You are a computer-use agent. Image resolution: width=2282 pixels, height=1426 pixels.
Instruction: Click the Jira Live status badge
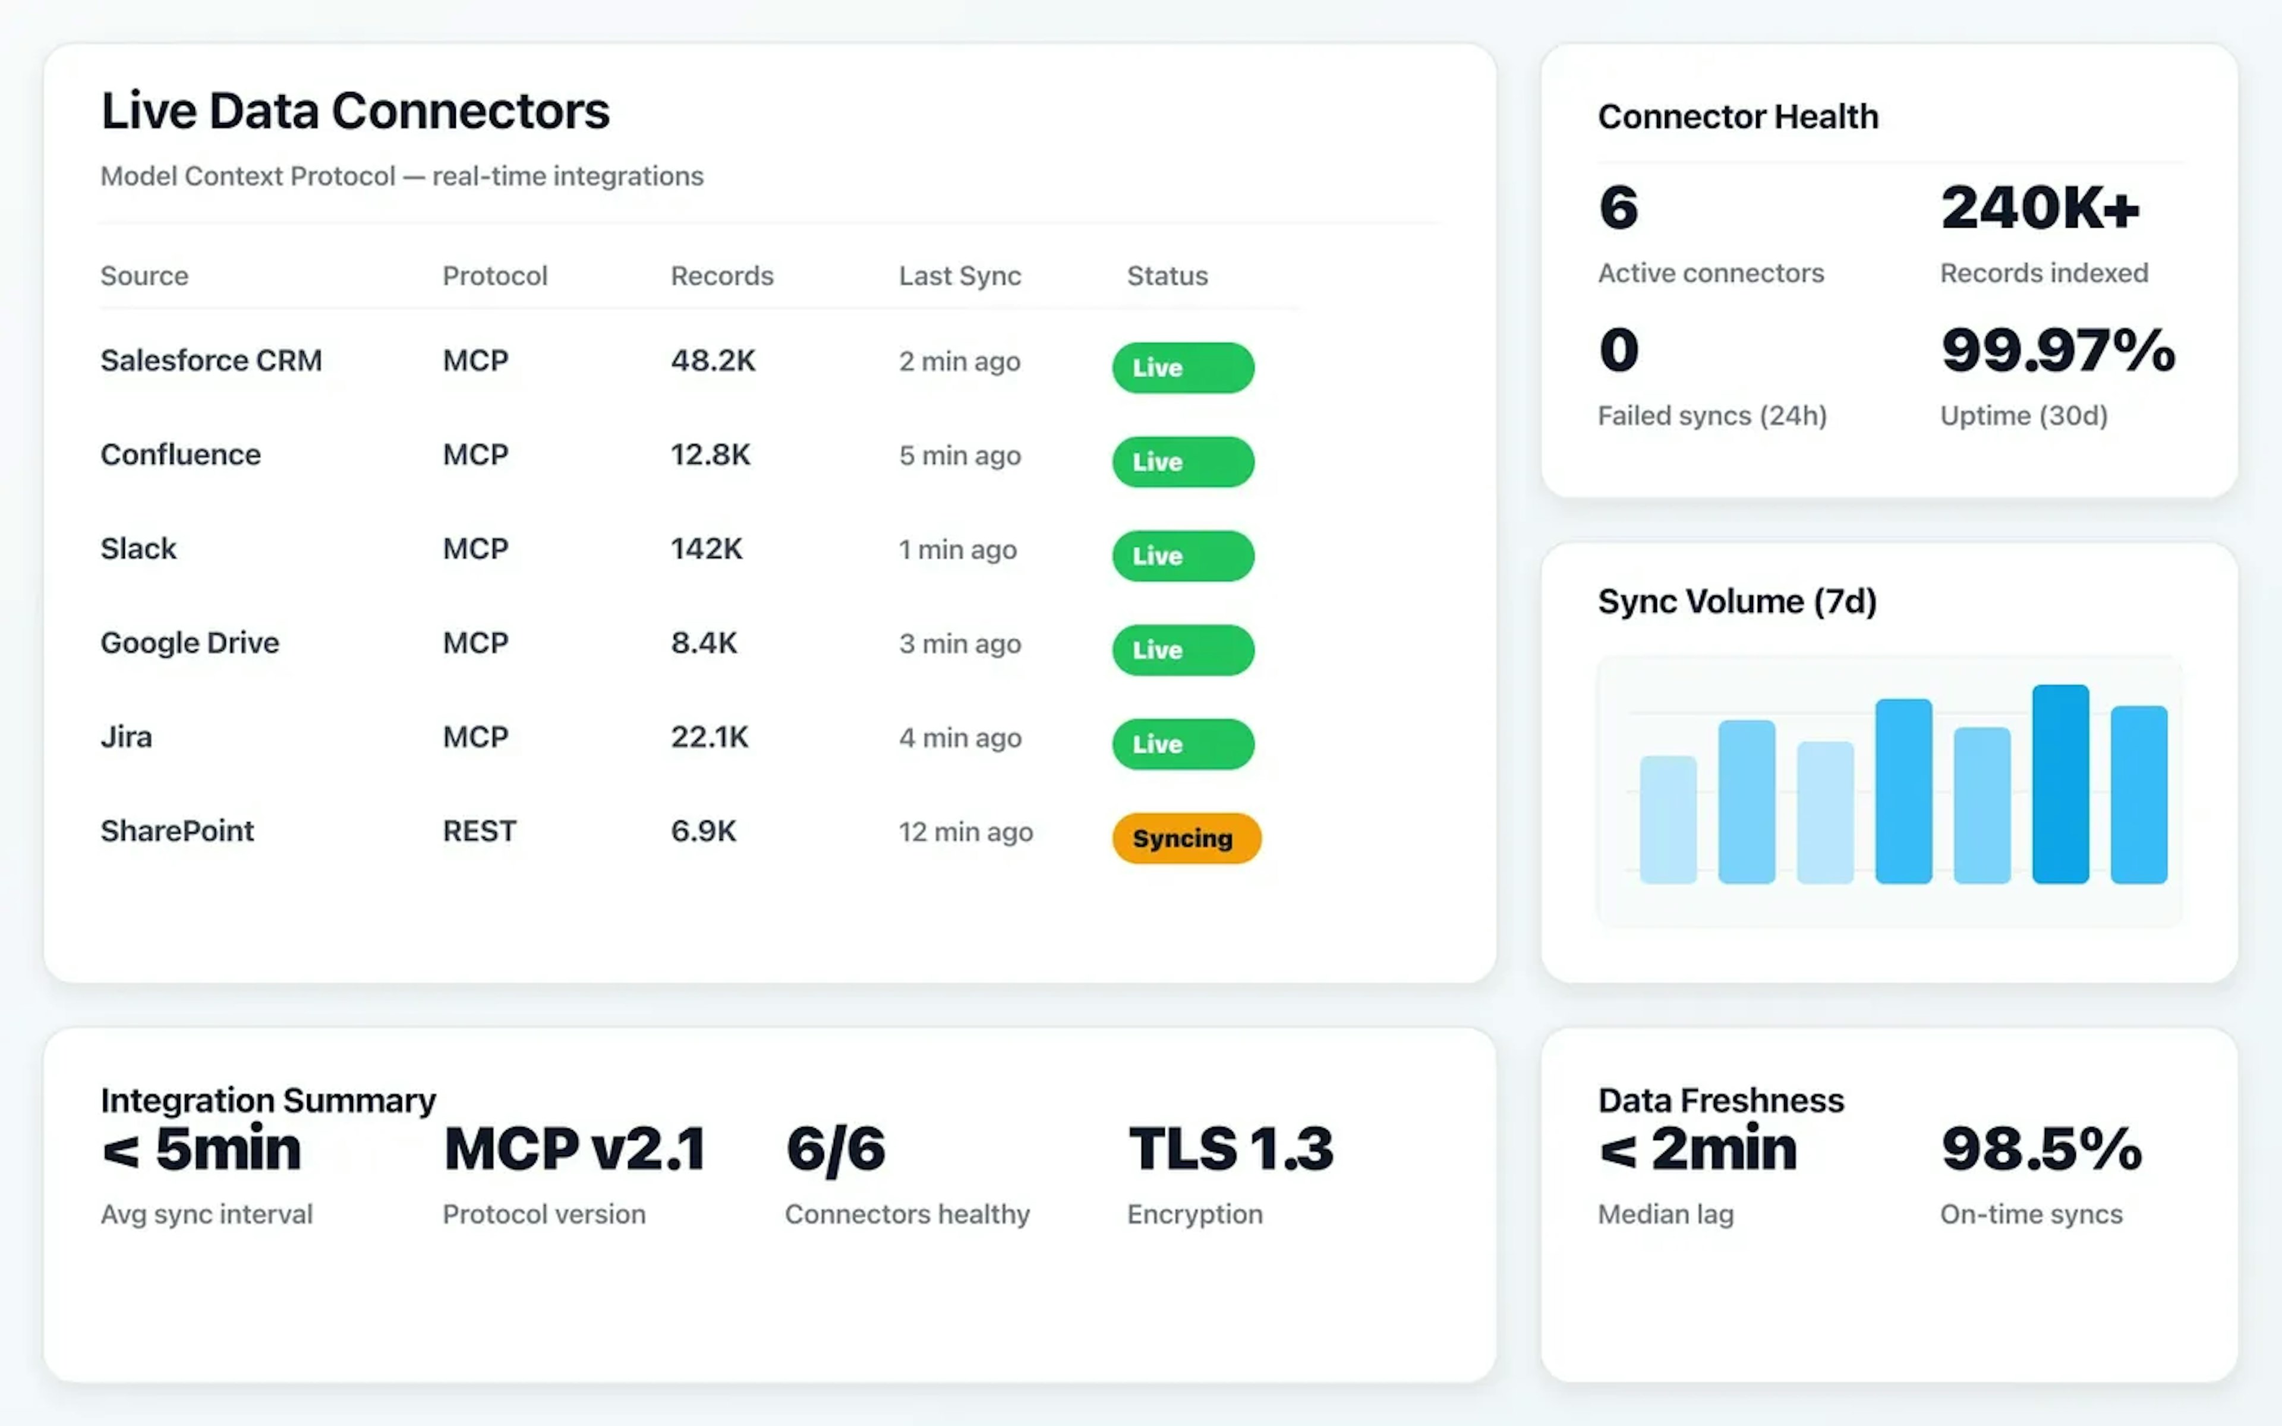click(1181, 744)
